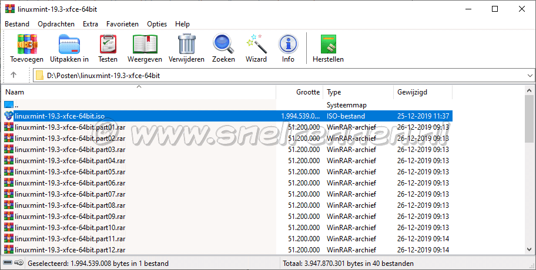Click the Geselecteerd status bar text

(98, 263)
